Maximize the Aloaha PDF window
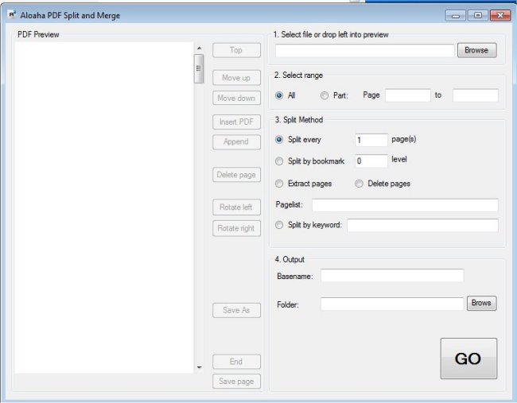The height and width of the screenshot is (403, 517). pos(478,15)
